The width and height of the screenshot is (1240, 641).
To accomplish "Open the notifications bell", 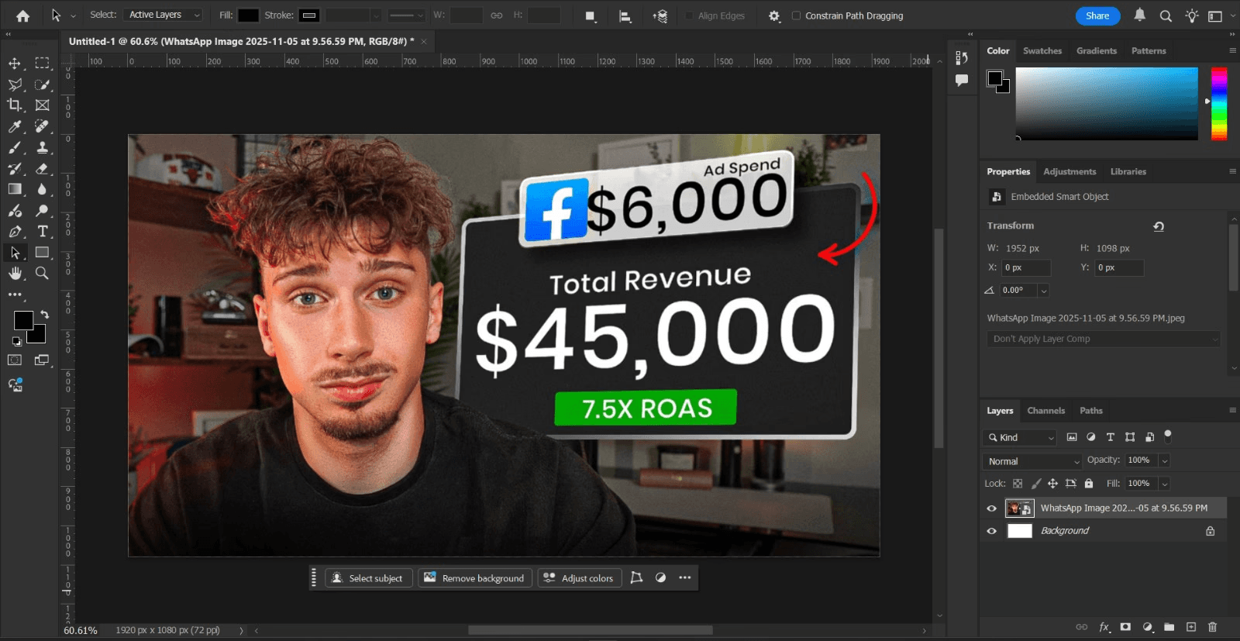I will point(1140,15).
